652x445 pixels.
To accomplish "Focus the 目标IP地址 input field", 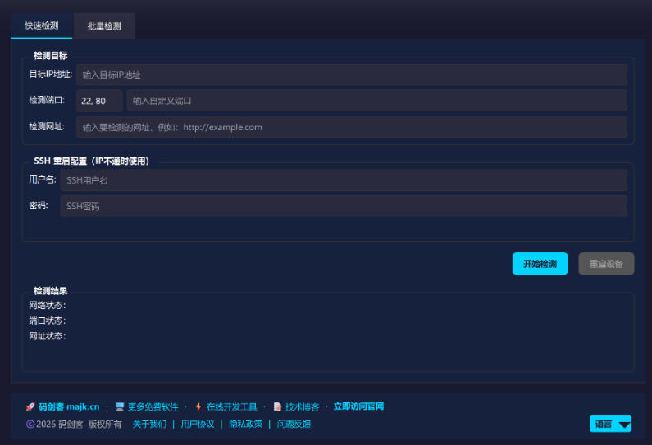I will point(352,75).
